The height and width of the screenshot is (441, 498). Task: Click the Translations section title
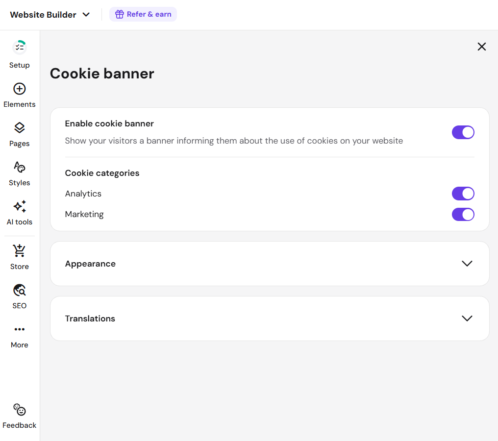tap(90, 318)
